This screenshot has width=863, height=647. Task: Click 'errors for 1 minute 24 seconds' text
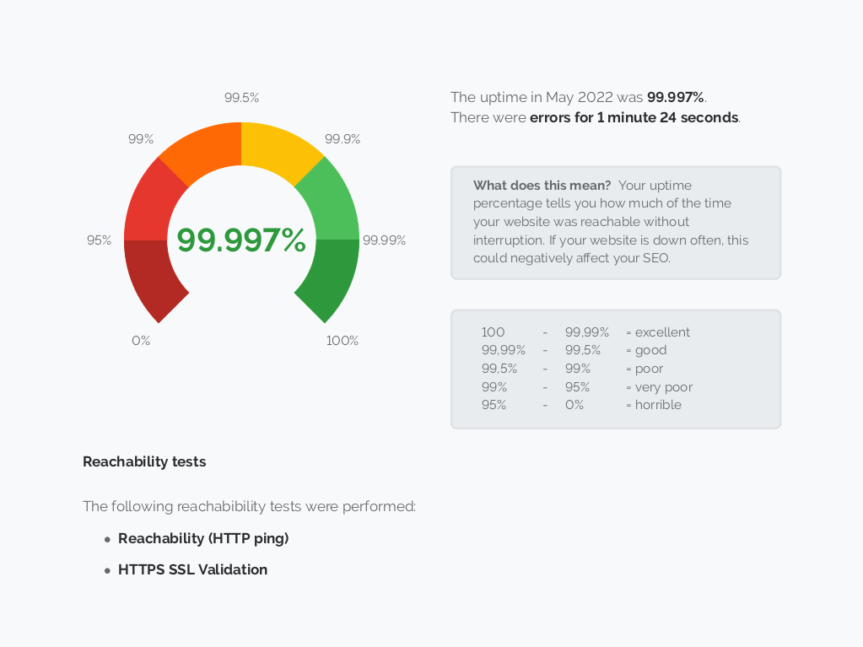(634, 117)
